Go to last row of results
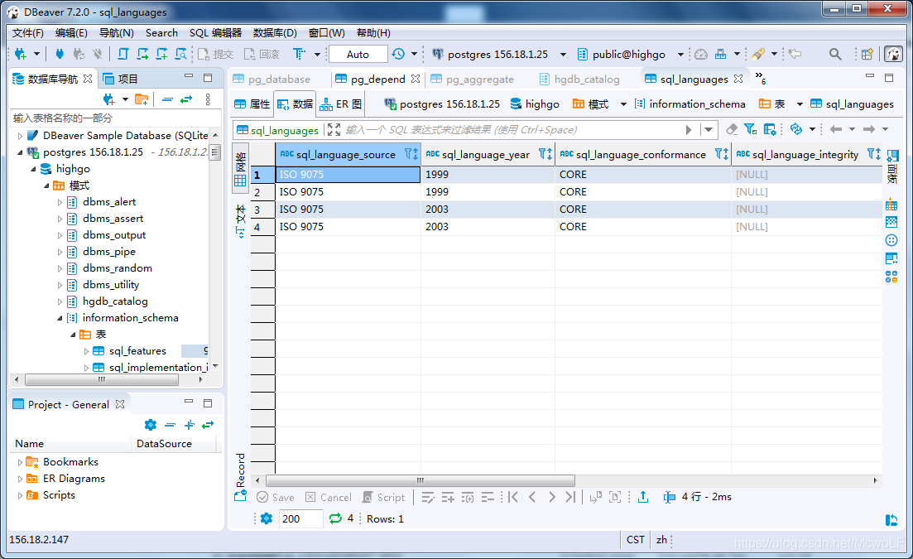This screenshot has height=559, width=913. click(x=570, y=497)
